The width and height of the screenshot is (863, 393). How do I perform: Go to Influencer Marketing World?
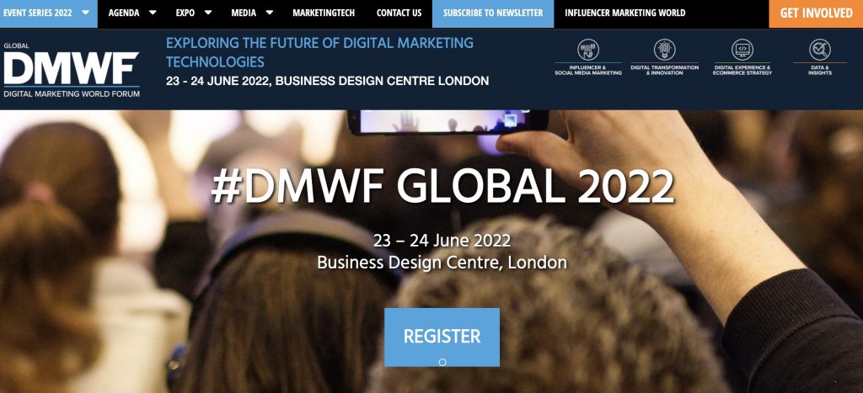coord(625,13)
